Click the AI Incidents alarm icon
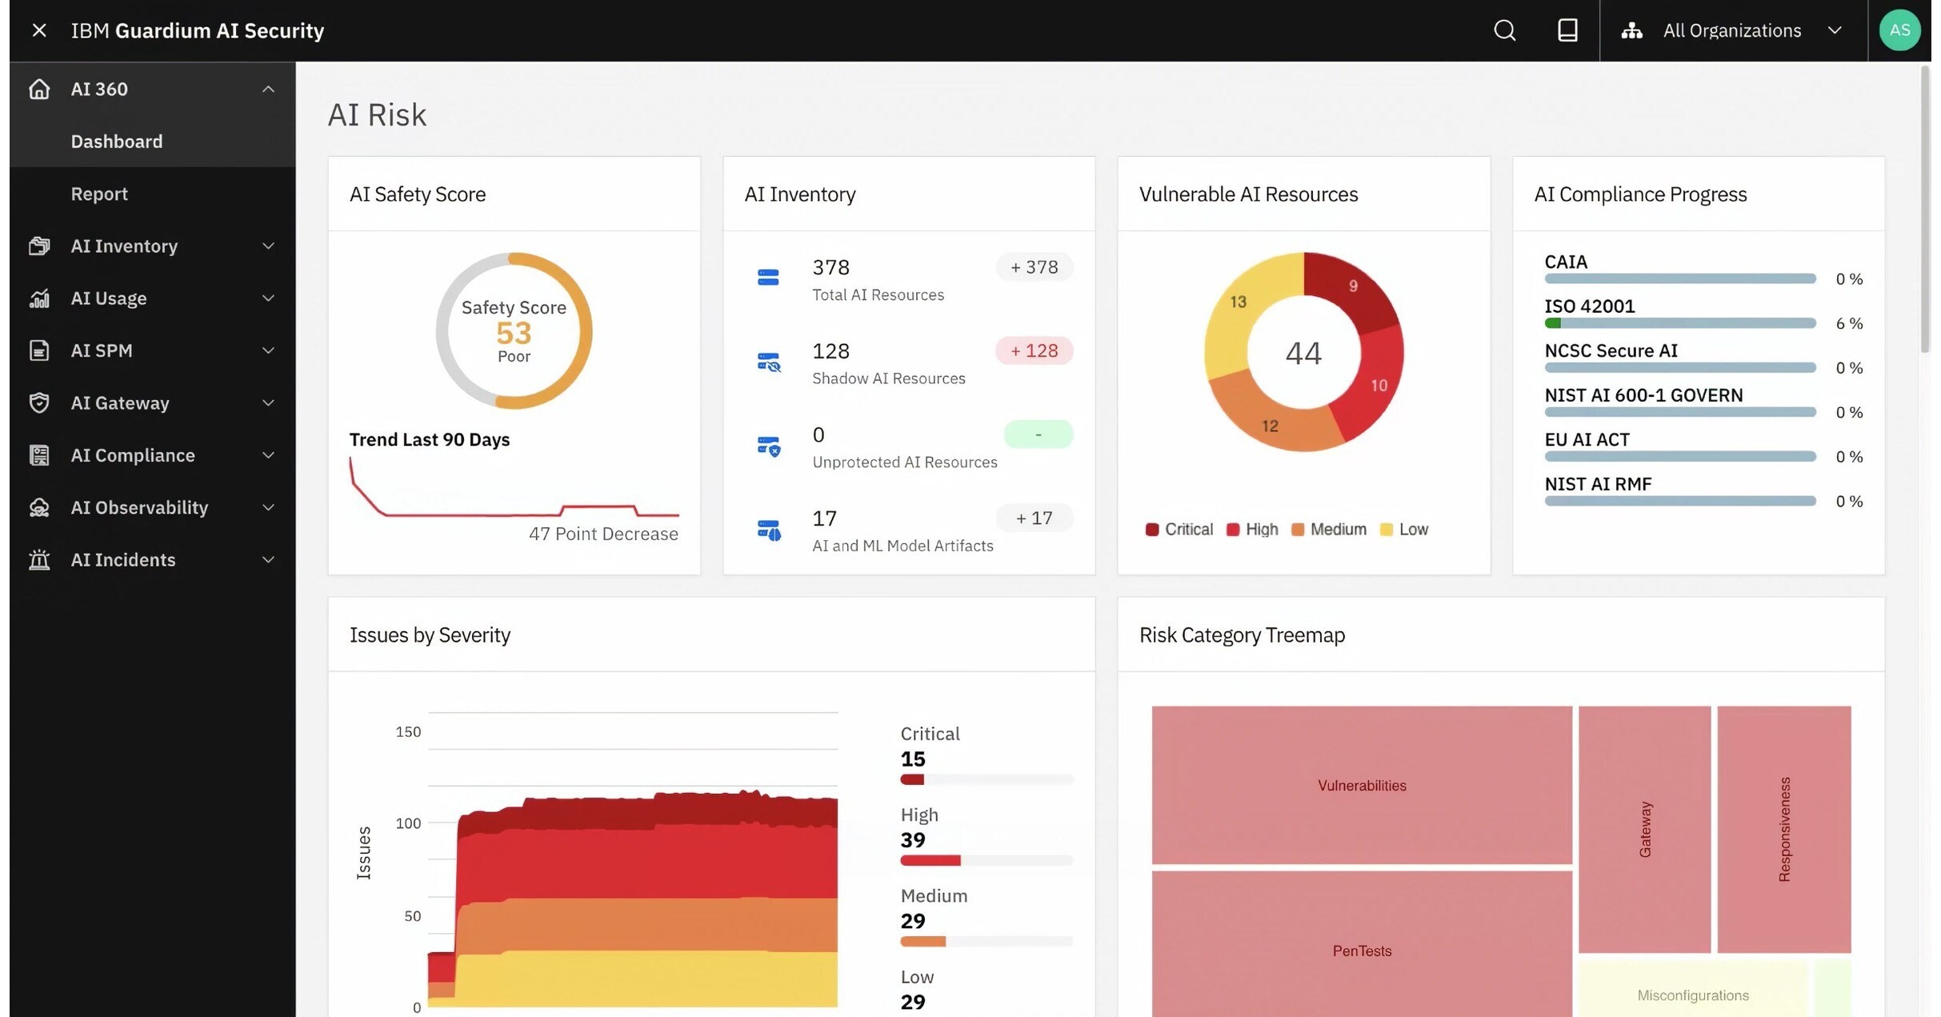Screen dimensions: 1941x1017 [x=40, y=559]
